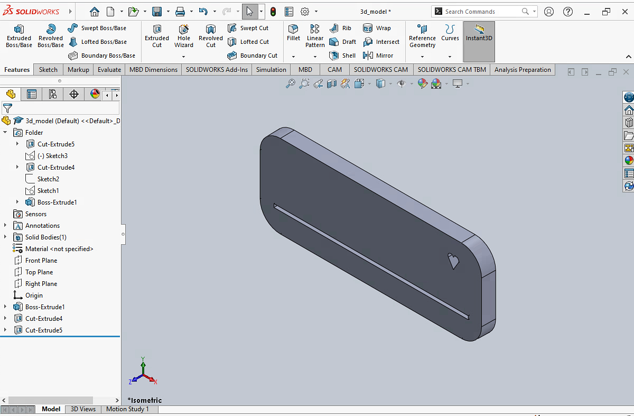The height and width of the screenshot is (416, 634).
Task: Open the Analysis Preparation tab
Action: tap(523, 69)
